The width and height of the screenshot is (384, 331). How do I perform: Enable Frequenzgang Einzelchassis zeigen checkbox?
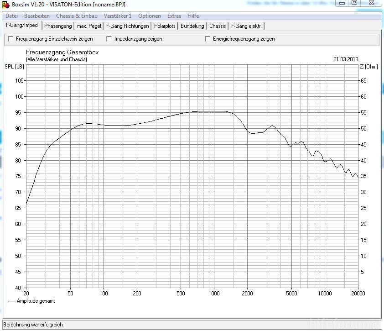[x=11, y=39]
